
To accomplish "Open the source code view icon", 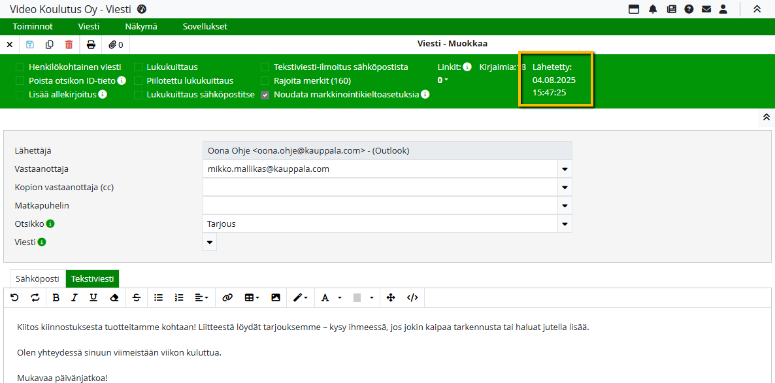I will click(412, 297).
